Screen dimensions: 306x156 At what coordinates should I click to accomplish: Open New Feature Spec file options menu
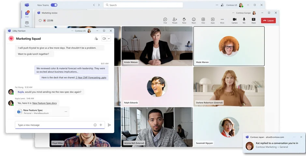(66, 111)
